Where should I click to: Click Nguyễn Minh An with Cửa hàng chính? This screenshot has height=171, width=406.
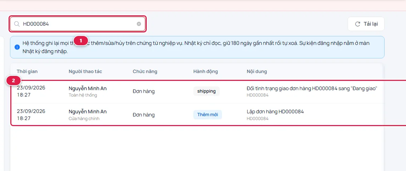coord(88,112)
